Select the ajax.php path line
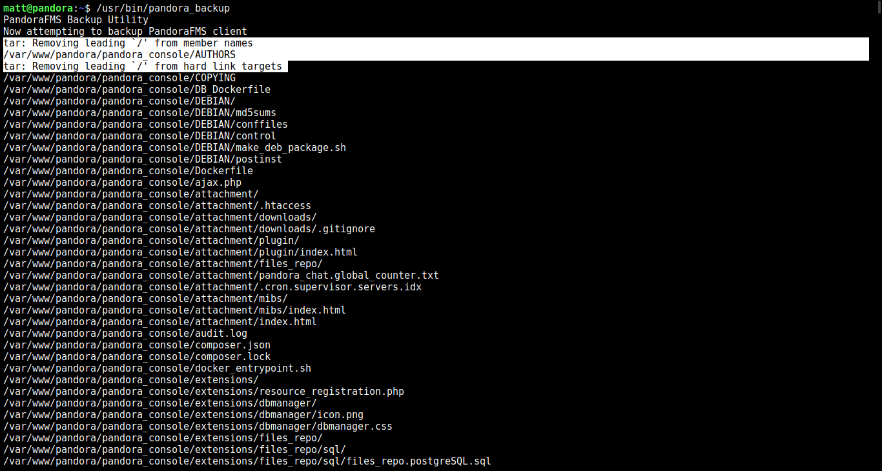Screen dimensions: 882x471 click(x=122, y=183)
